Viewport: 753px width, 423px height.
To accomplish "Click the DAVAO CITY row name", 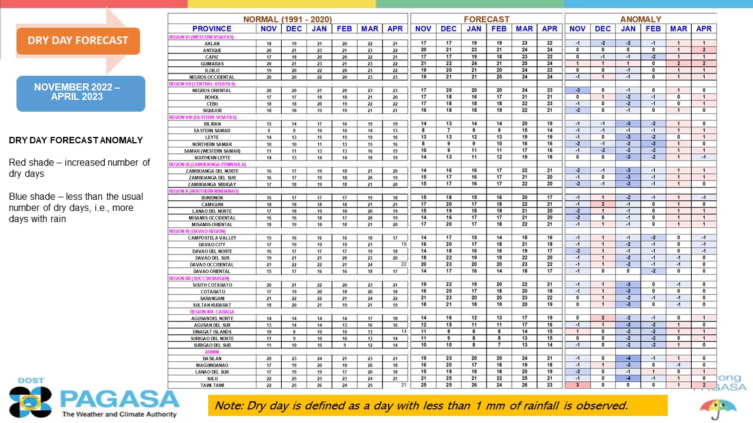I will (x=212, y=244).
